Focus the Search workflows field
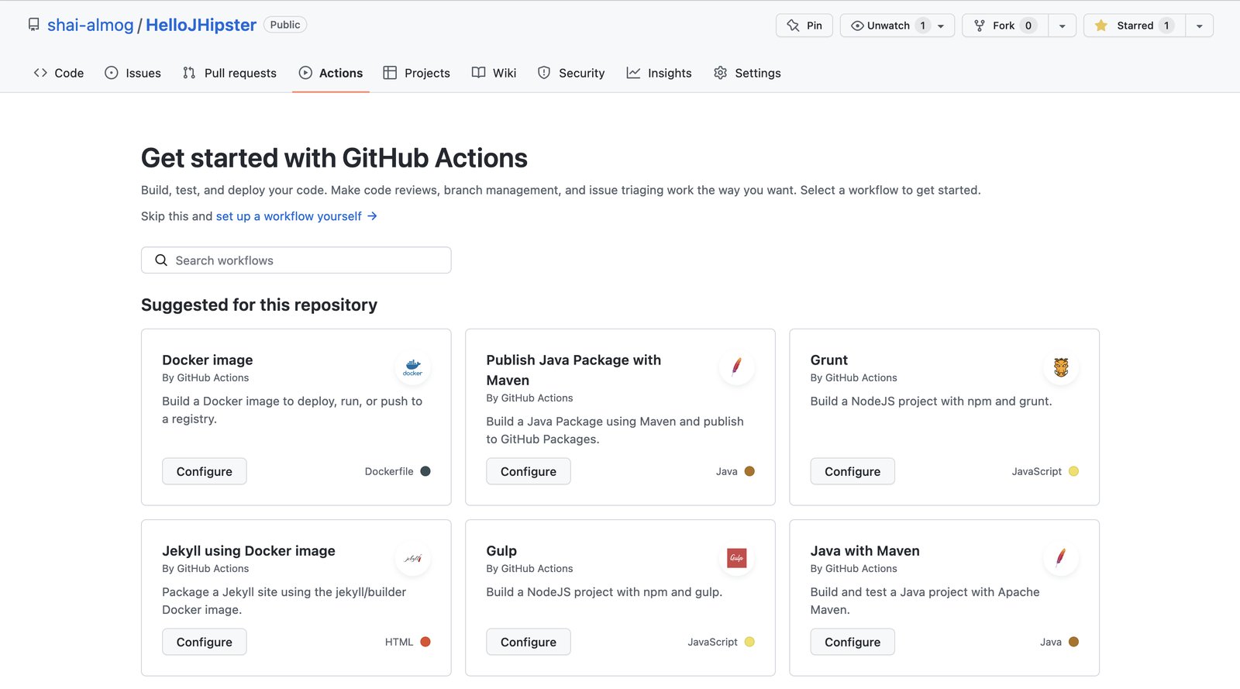 coord(296,260)
